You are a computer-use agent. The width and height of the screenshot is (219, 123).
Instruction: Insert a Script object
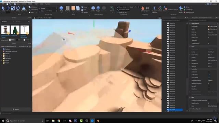(187, 7)
